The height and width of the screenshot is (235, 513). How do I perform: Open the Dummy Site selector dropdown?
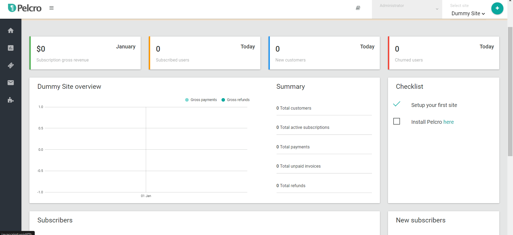click(468, 13)
